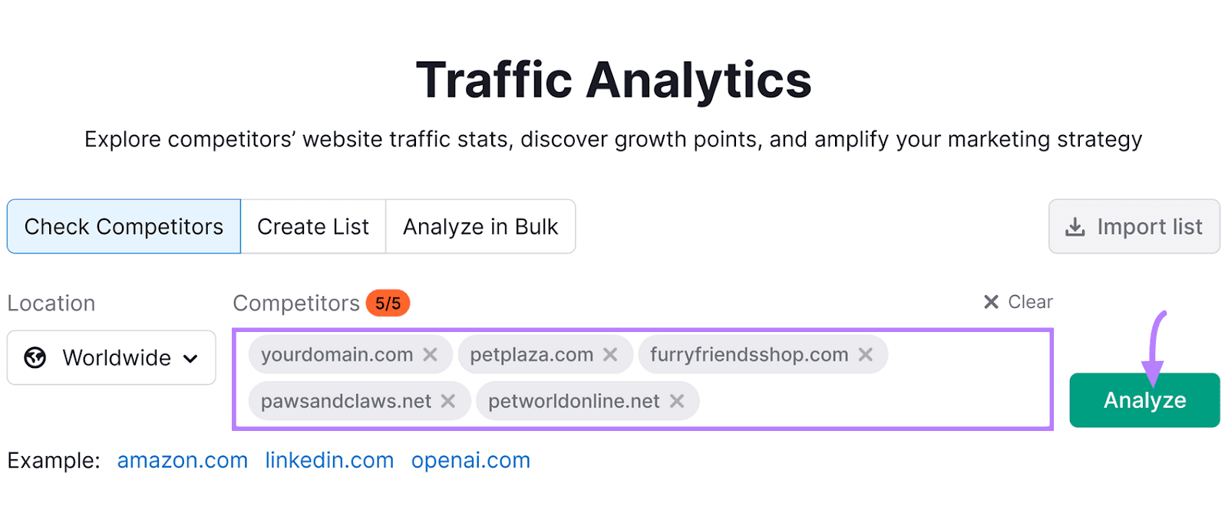The height and width of the screenshot is (529, 1228).
Task: Remove furryfriendsshop.com with its X icon
Action: [x=866, y=354]
